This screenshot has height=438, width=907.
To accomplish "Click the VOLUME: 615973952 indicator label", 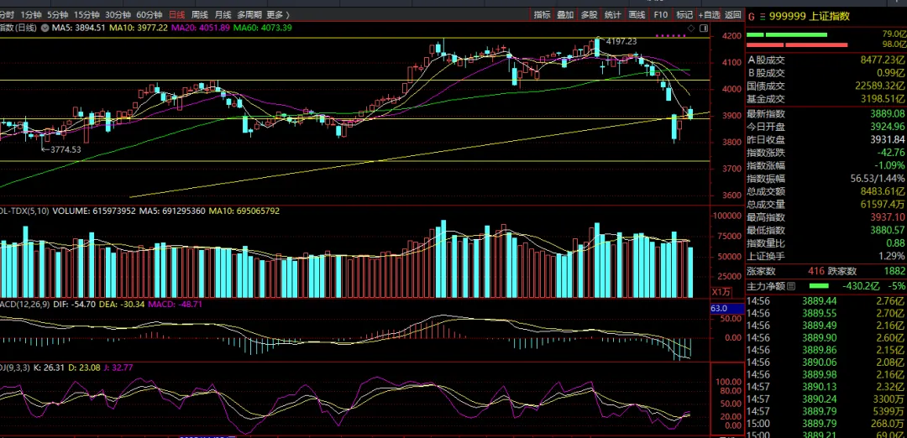I will pos(94,211).
